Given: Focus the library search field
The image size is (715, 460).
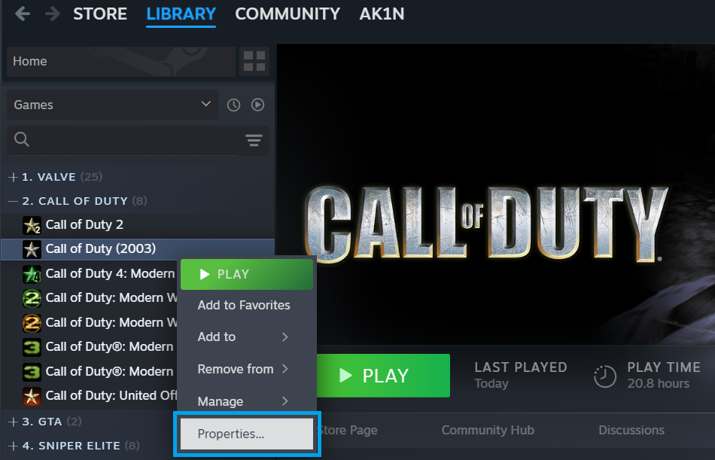Looking at the screenshot, I should (x=137, y=139).
